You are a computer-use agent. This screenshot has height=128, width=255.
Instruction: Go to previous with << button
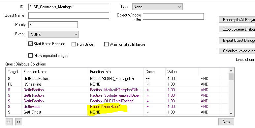coord(9,122)
